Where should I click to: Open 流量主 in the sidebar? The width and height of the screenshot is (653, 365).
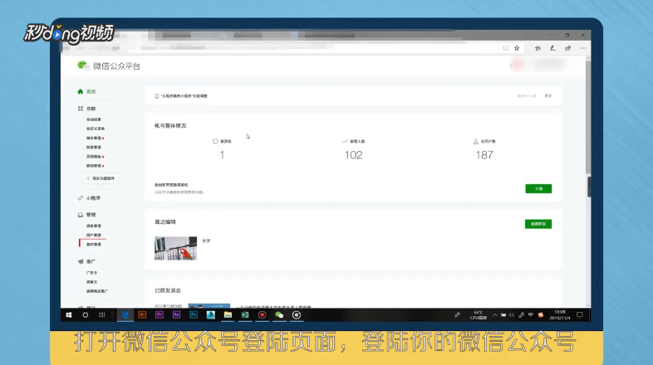coord(91,282)
